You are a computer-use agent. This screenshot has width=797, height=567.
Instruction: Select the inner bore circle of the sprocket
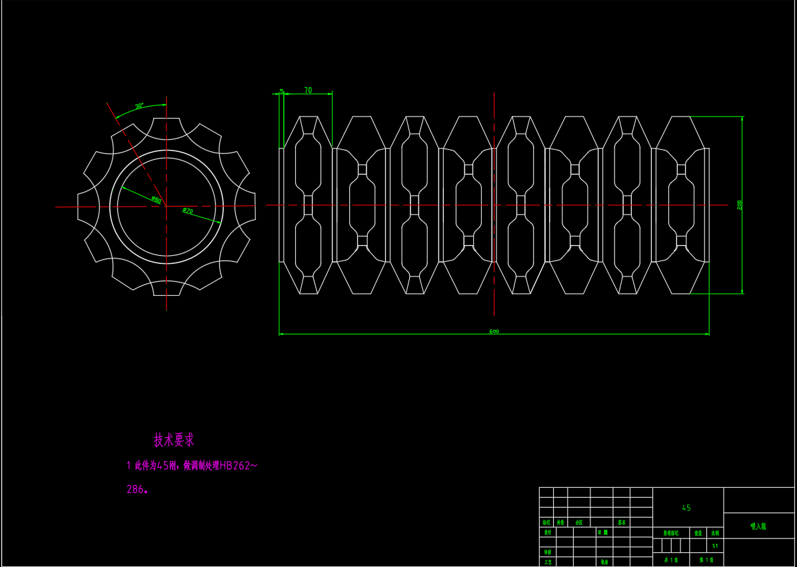point(167,158)
